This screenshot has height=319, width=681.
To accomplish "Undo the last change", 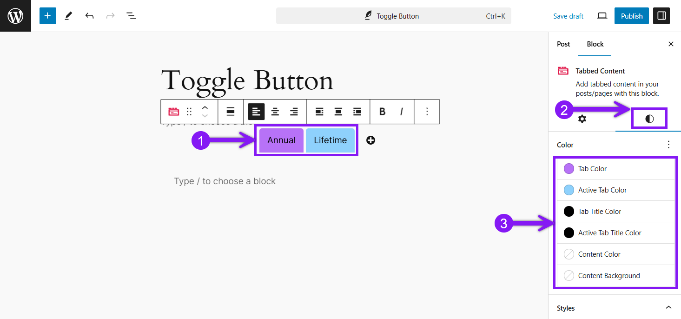I will [x=89, y=16].
